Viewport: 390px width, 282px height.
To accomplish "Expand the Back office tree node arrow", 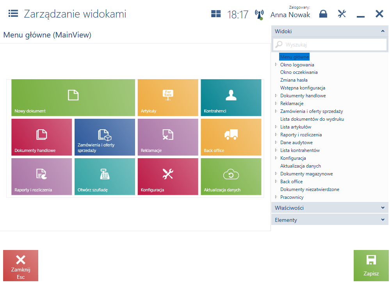I will tap(276, 182).
